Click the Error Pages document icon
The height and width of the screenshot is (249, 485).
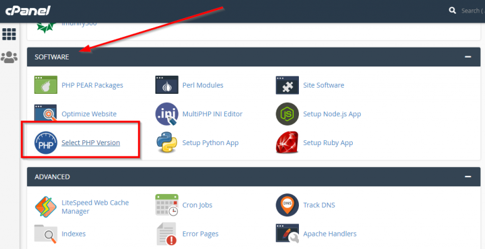tap(167, 234)
